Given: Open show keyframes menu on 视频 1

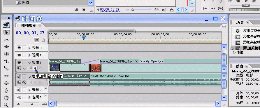Looking at the screenshot, I should [25, 68].
